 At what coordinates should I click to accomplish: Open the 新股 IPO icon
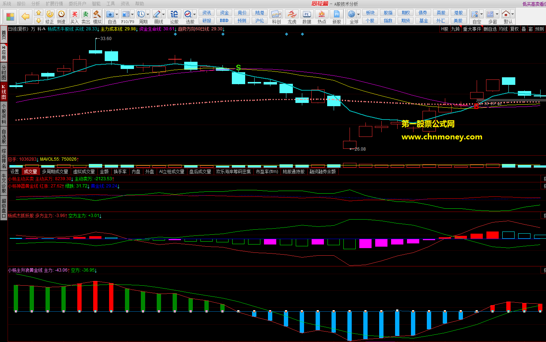[x=337, y=14]
